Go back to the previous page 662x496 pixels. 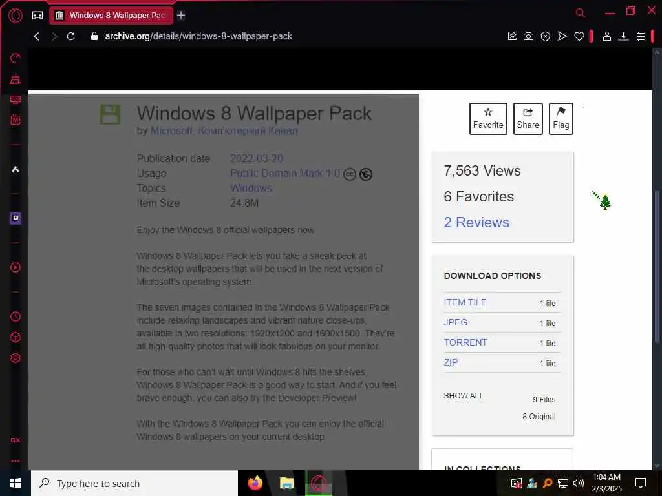[x=37, y=36]
